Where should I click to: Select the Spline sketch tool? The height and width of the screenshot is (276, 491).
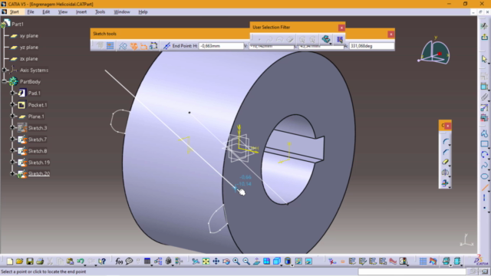484,166
